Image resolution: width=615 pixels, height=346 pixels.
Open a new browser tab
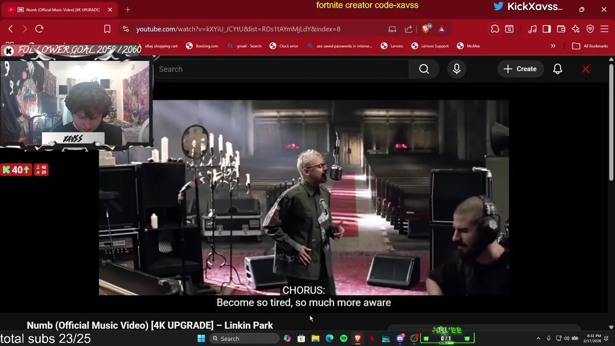point(127,10)
